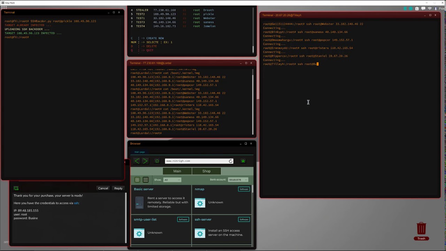Screen dimensions: 446x251
Task: Go back in the in-game Browser
Action: click(x=137, y=161)
